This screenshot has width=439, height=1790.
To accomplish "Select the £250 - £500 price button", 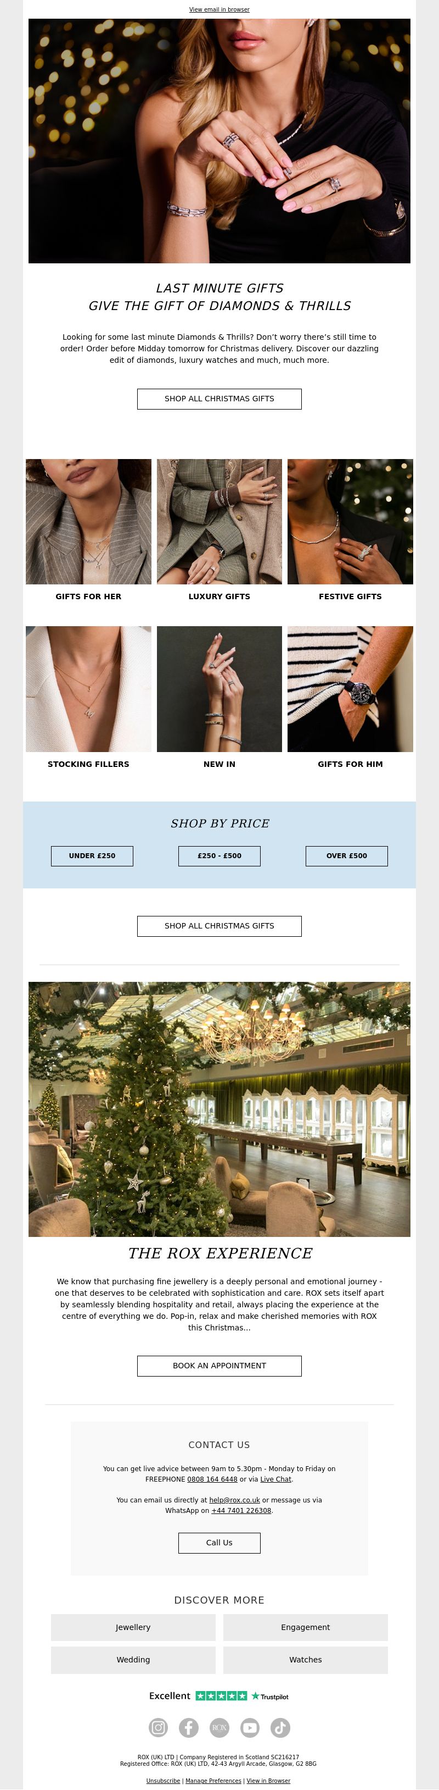I will coord(219,855).
